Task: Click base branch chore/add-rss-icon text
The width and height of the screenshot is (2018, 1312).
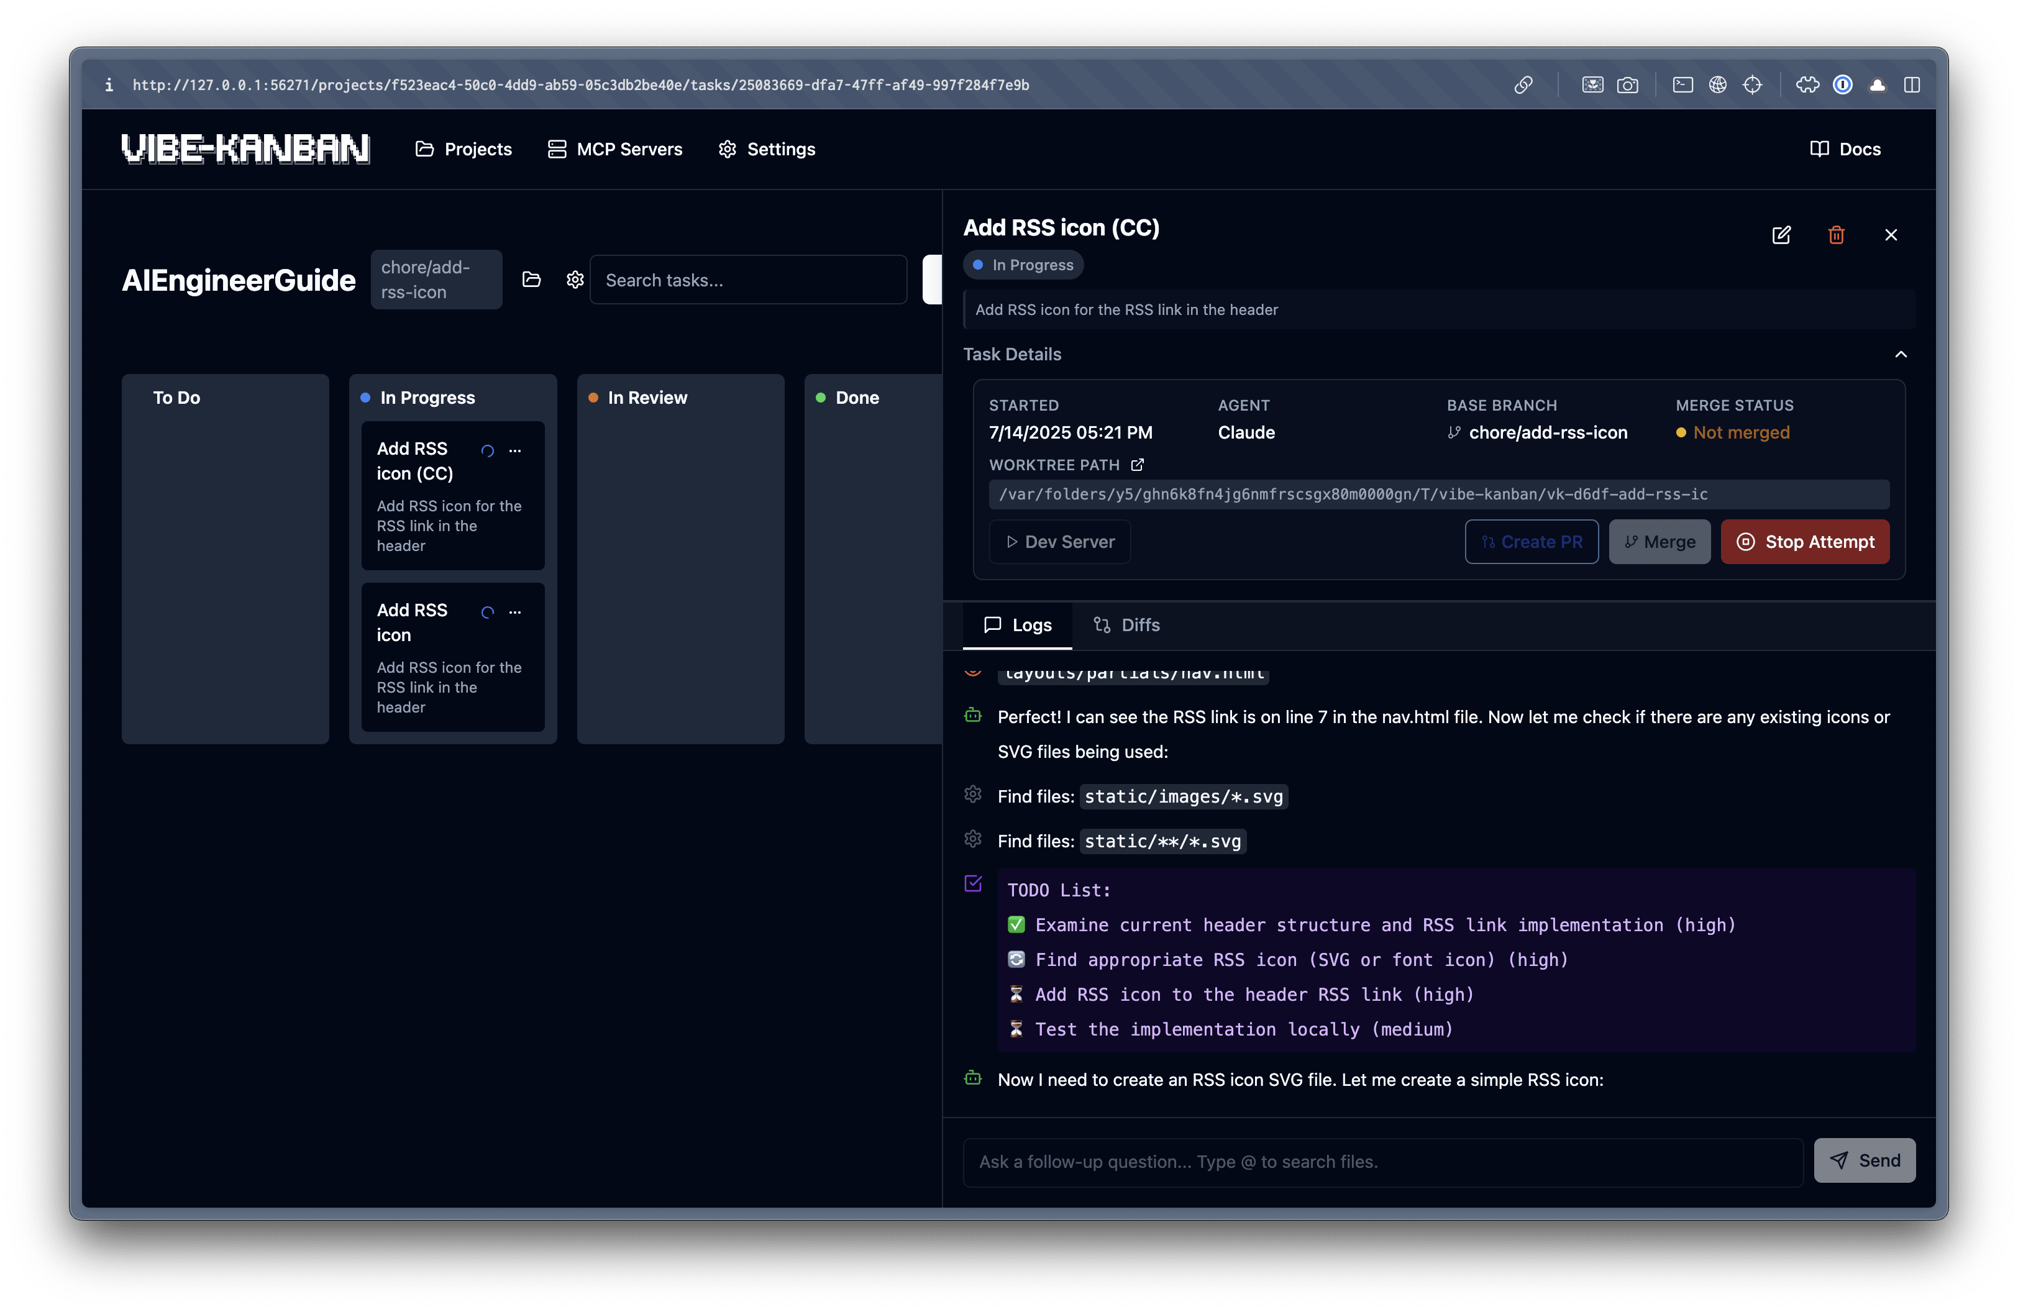Action: coord(1548,432)
